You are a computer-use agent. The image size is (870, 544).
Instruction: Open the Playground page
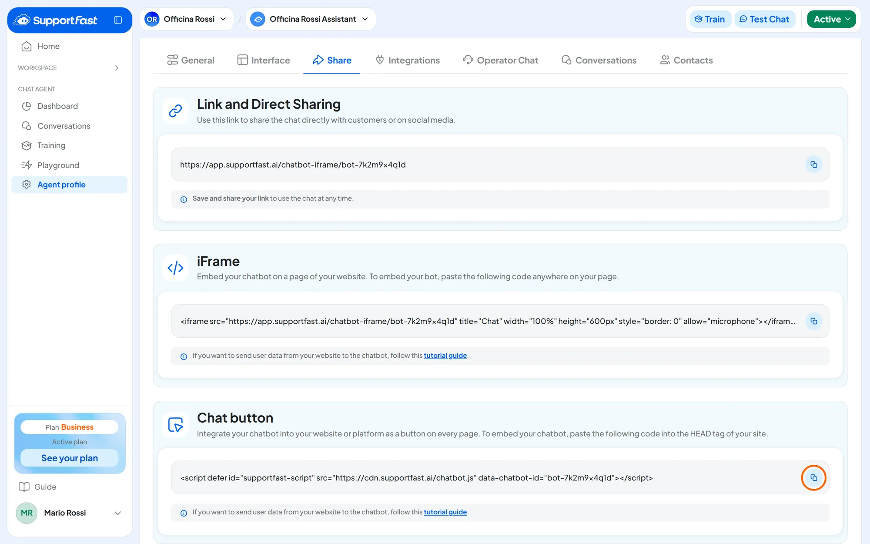[x=70, y=165]
